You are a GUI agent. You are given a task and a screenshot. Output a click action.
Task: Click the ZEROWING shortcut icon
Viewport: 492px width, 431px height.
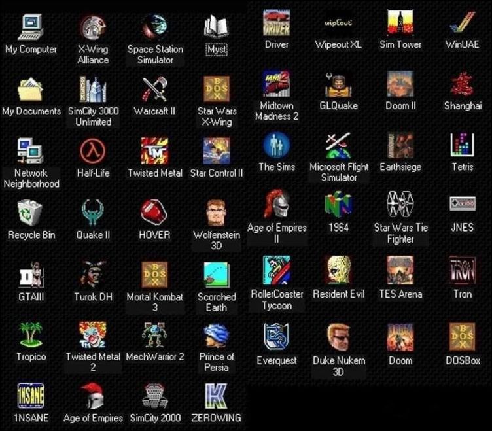tap(216, 396)
